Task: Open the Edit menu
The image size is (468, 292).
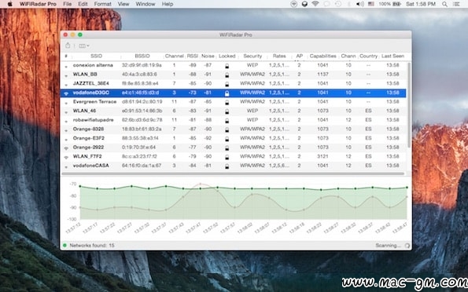Action: click(83, 4)
